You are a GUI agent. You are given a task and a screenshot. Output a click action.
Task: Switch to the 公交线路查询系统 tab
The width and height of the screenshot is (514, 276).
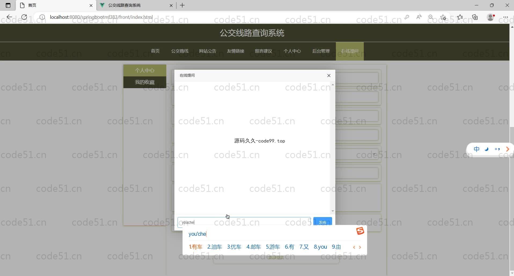[x=136, y=5]
